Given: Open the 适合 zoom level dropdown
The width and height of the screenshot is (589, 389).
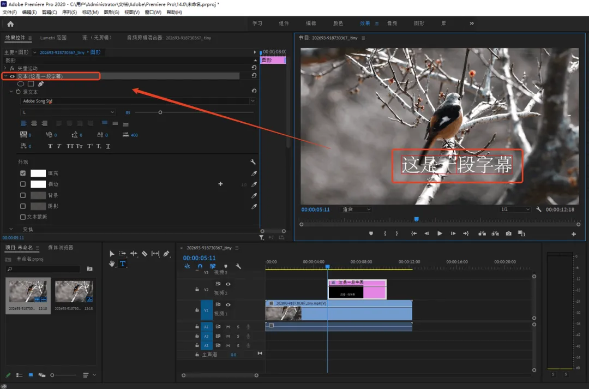Looking at the screenshot, I should [356, 210].
